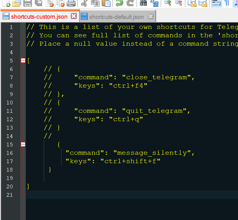Click the closing bracket on line 20
This screenshot has width=238, height=220.
28,186
